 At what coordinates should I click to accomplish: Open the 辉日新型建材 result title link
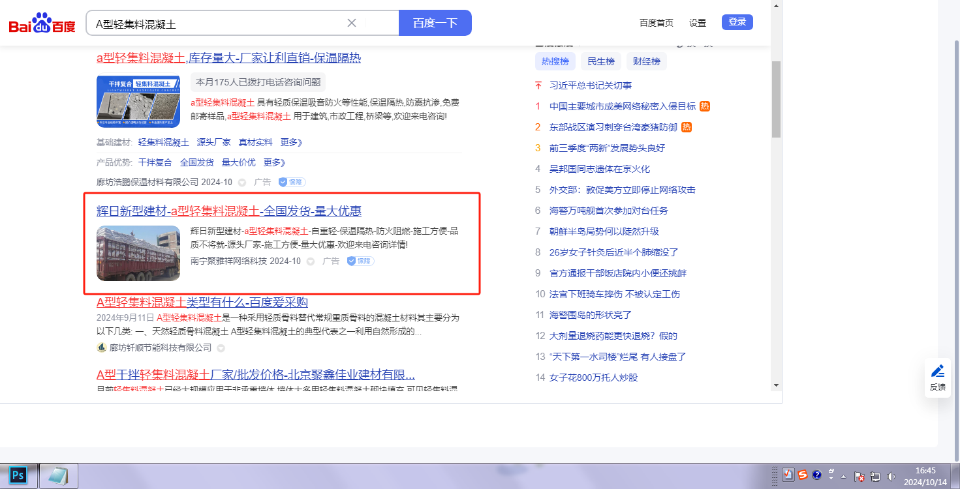click(x=228, y=211)
